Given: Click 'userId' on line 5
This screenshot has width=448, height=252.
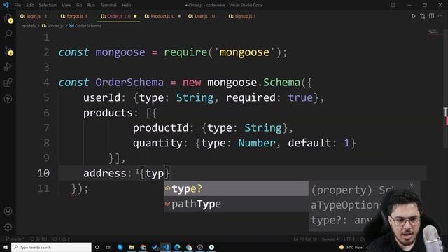Looking at the screenshot, I should [x=101, y=98].
